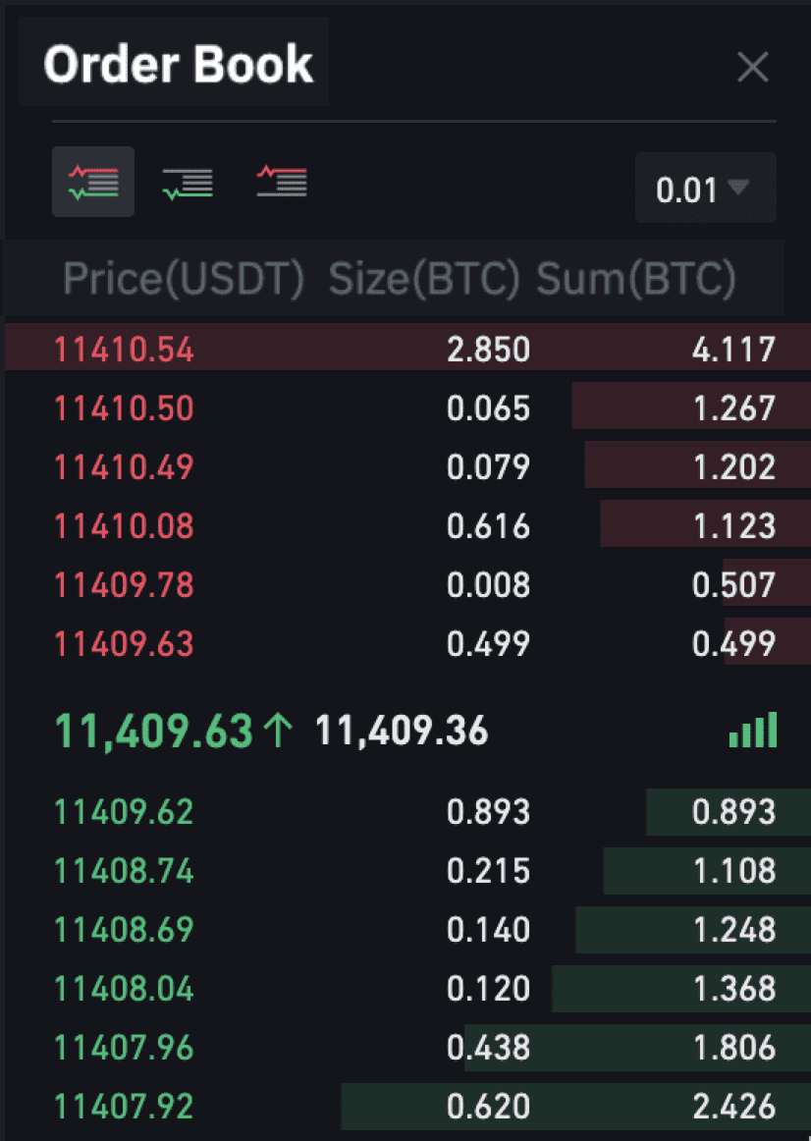The image size is (811, 1141).
Task: Select ask price 11410.54
Action: [x=125, y=350]
